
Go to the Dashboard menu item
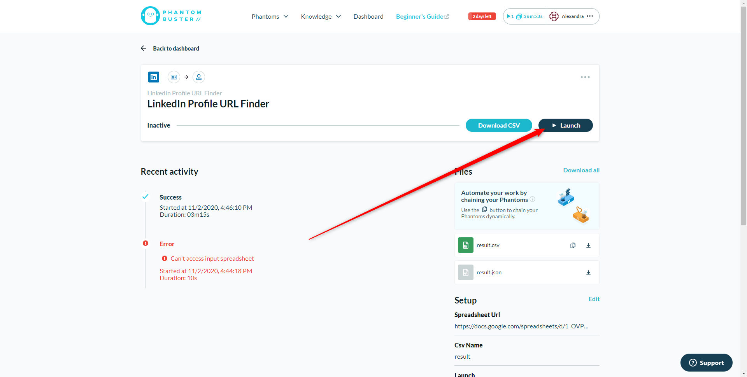pos(368,16)
